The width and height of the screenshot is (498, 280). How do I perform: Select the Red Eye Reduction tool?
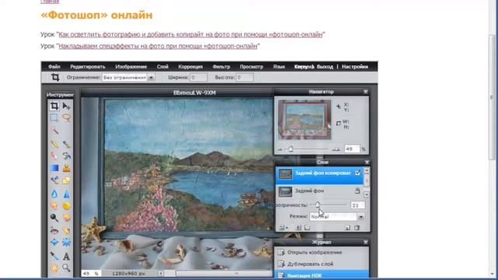click(x=54, y=230)
